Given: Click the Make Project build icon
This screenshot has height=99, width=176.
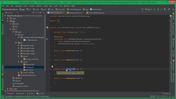Looking at the screenshot, I should [x=142, y=9].
